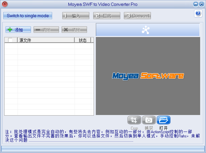
Task: Minimize the converter window
Action: [x=196, y=4]
